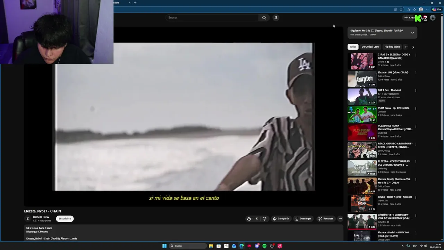This screenshot has height=250, width=444.
Task: Open Spotify from taskbar
Action: (264, 246)
